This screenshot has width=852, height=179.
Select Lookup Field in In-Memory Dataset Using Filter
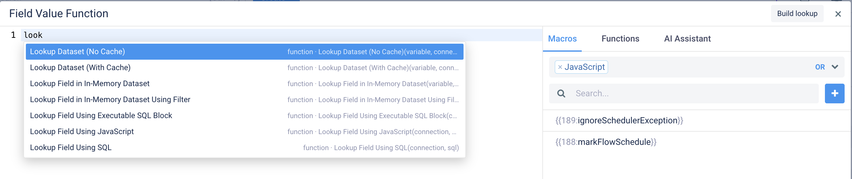tap(244, 99)
